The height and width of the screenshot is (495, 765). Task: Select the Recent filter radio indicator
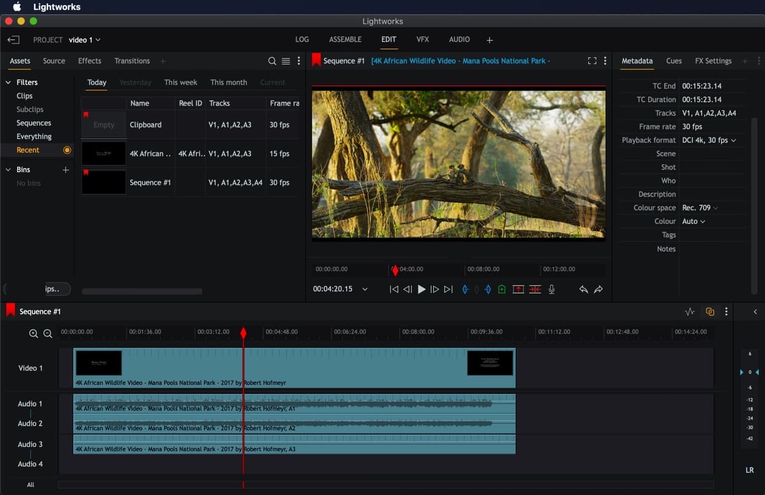pos(67,150)
